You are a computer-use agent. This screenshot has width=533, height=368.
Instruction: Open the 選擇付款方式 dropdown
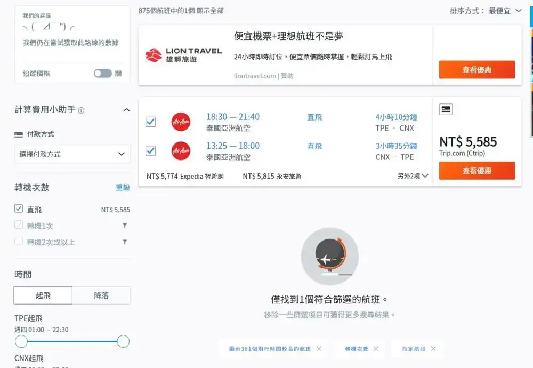click(72, 154)
